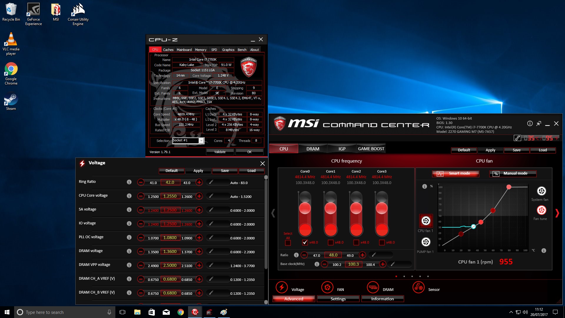This screenshot has width=565, height=318.
Task: Click Validate button in CPU-Z
Action: pyautogui.click(x=220, y=152)
